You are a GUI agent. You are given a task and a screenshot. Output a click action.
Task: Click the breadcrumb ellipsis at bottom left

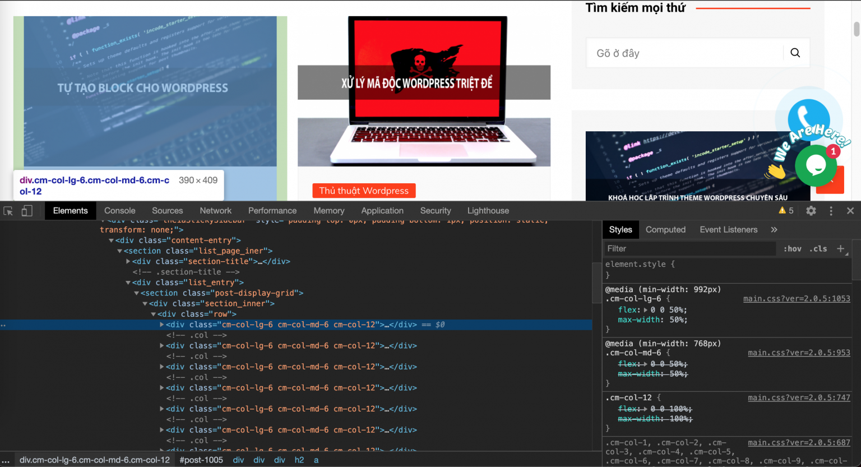6,460
